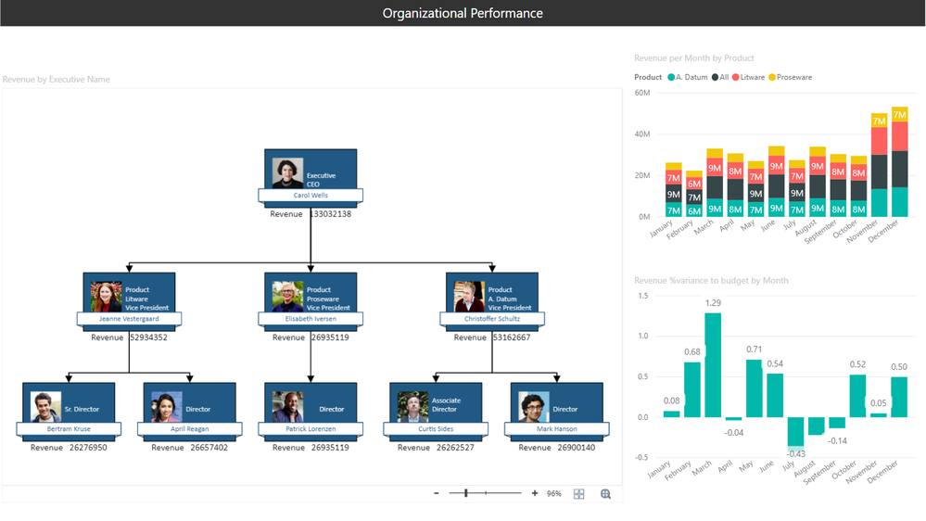The height and width of the screenshot is (521, 926).
Task: Click the Revenue per Month by Product title
Action: [694, 57]
